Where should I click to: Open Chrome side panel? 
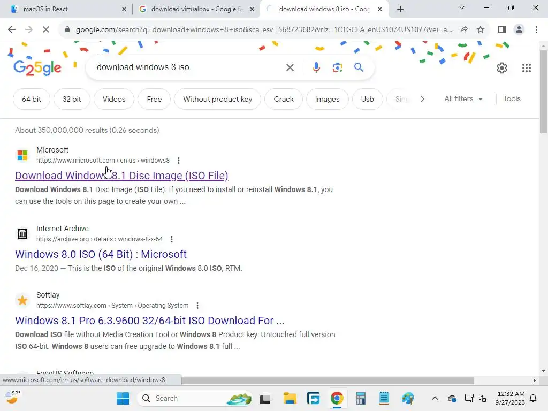click(x=502, y=30)
